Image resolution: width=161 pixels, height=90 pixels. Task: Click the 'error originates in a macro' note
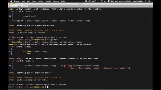pyautogui.click(x=52, y=21)
